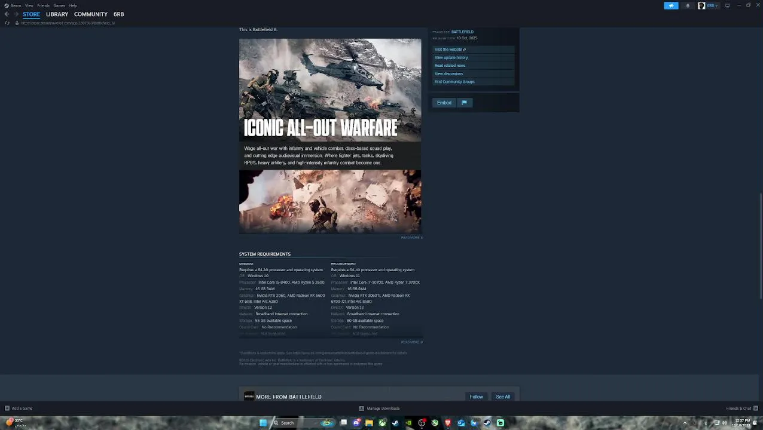
Task: Switch to the STORE tab
Action: [x=31, y=14]
